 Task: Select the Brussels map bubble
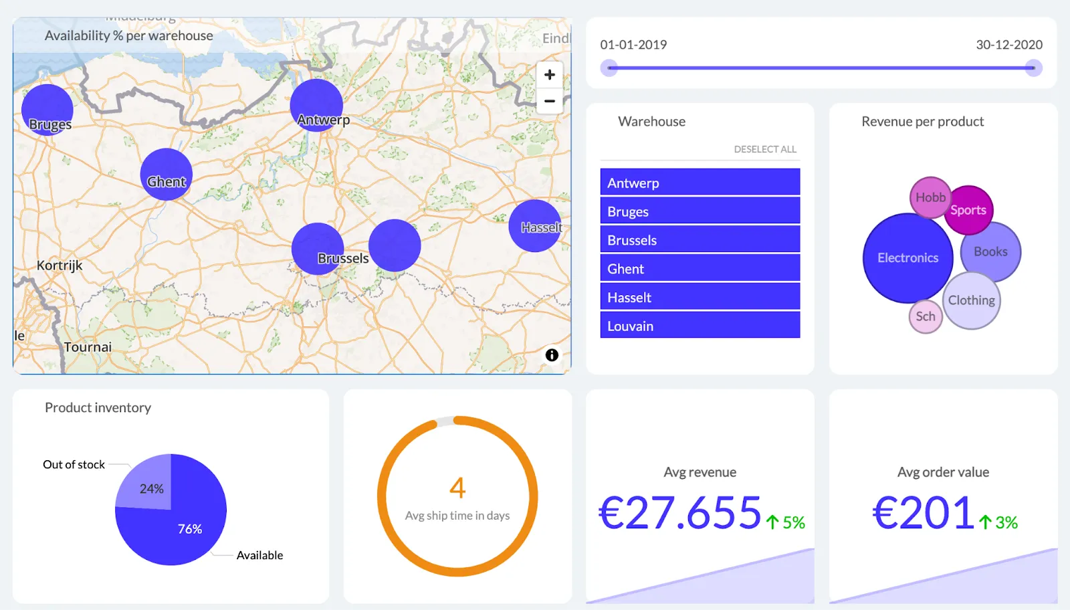(318, 249)
